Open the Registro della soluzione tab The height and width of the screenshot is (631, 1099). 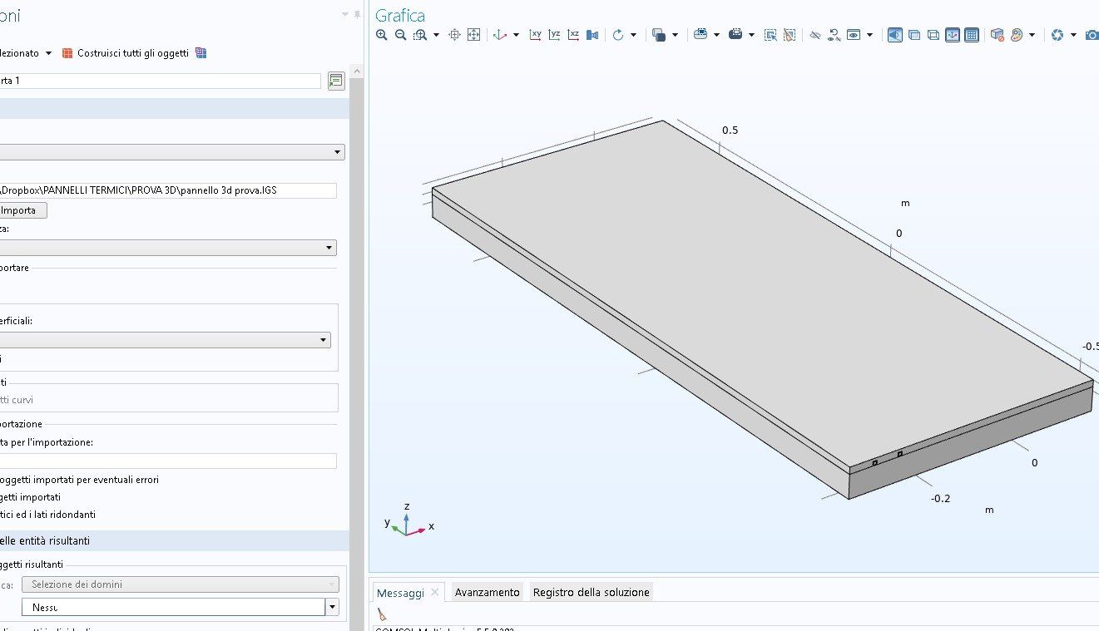pos(591,592)
